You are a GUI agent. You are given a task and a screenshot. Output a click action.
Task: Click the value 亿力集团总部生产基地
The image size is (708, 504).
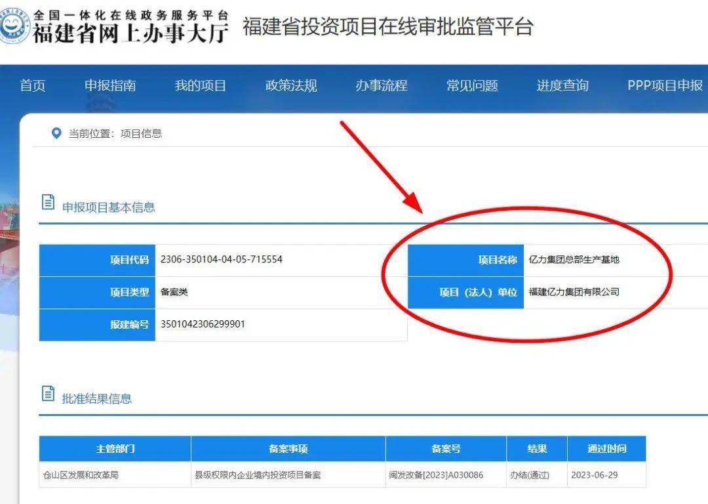click(574, 259)
